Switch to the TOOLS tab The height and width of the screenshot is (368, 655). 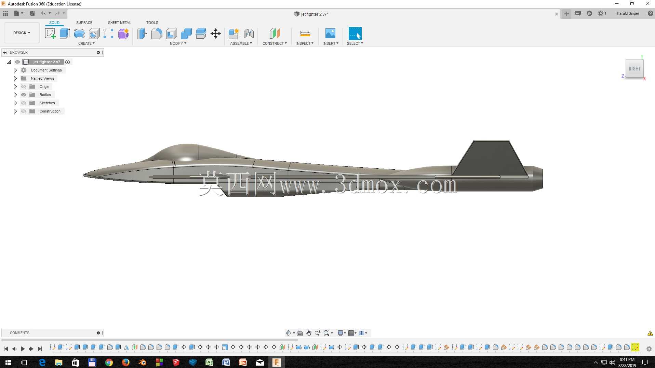coord(152,23)
